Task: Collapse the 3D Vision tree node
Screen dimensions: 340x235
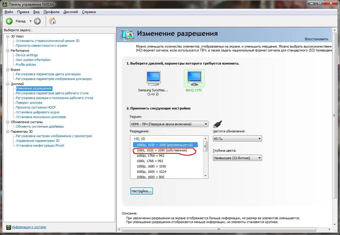Action: (7, 36)
